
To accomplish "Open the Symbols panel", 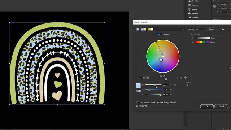I will (x=193, y=13).
